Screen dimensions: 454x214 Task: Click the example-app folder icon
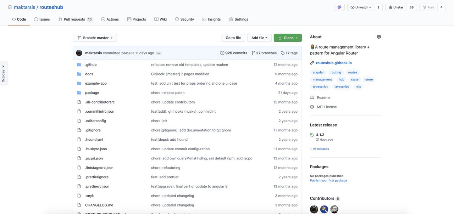[x=79, y=84]
